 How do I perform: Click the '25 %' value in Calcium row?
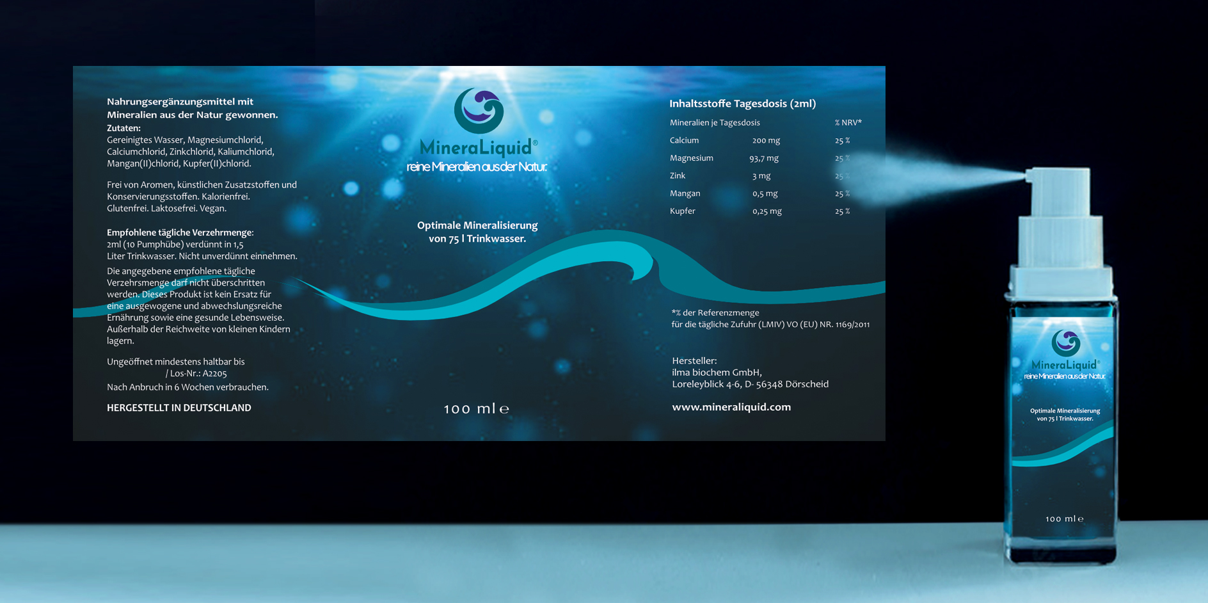coord(842,140)
